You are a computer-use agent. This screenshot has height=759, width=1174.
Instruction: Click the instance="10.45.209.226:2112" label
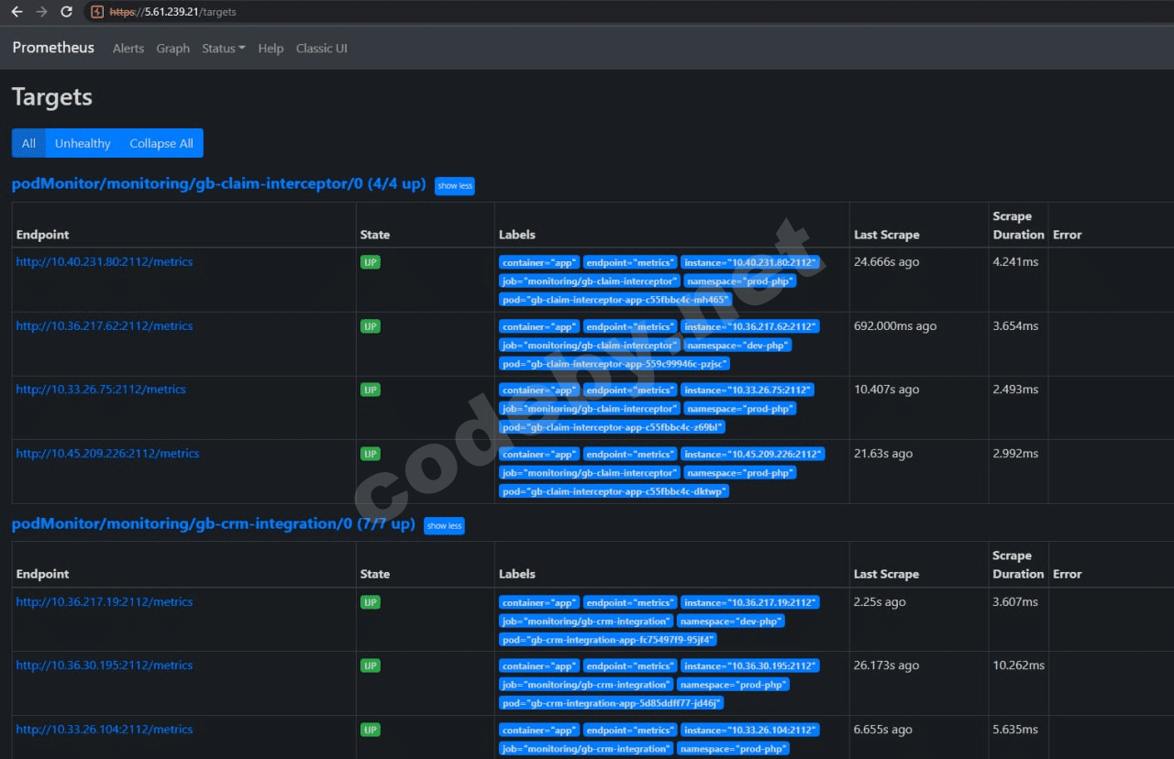coord(753,455)
